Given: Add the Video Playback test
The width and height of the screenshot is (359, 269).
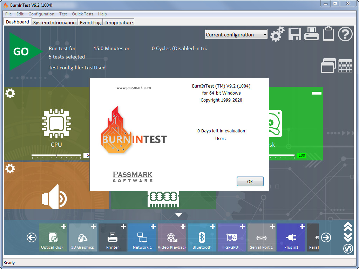Looking at the screenshot, I should pyautogui.click(x=183, y=227).
